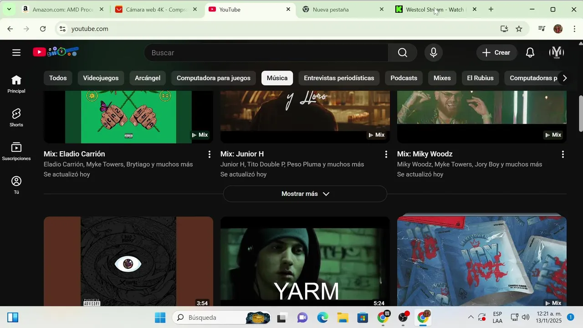The height and width of the screenshot is (328, 583).
Task: Go to Principal home in sidebar
Action: 16,84
